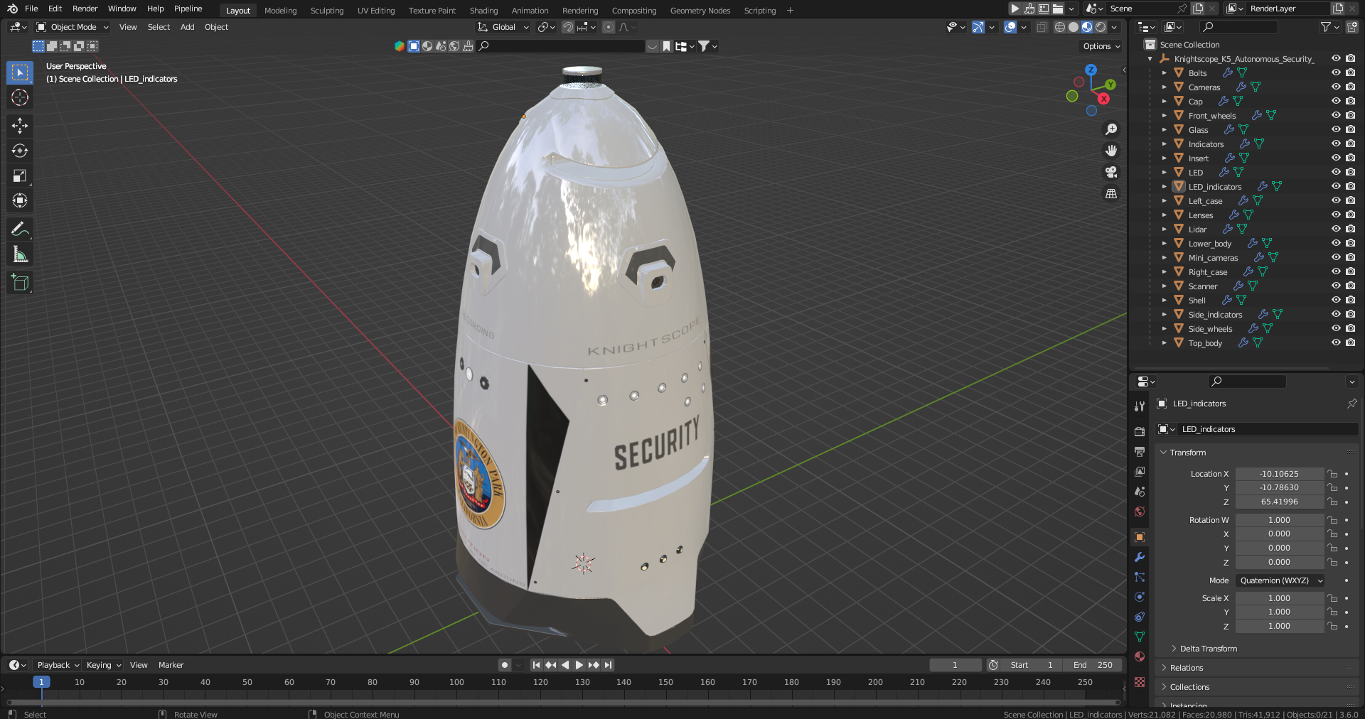The width and height of the screenshot is (1365, 719).
Task: Expand the Top_body tree item
Action: (1164, 343)
